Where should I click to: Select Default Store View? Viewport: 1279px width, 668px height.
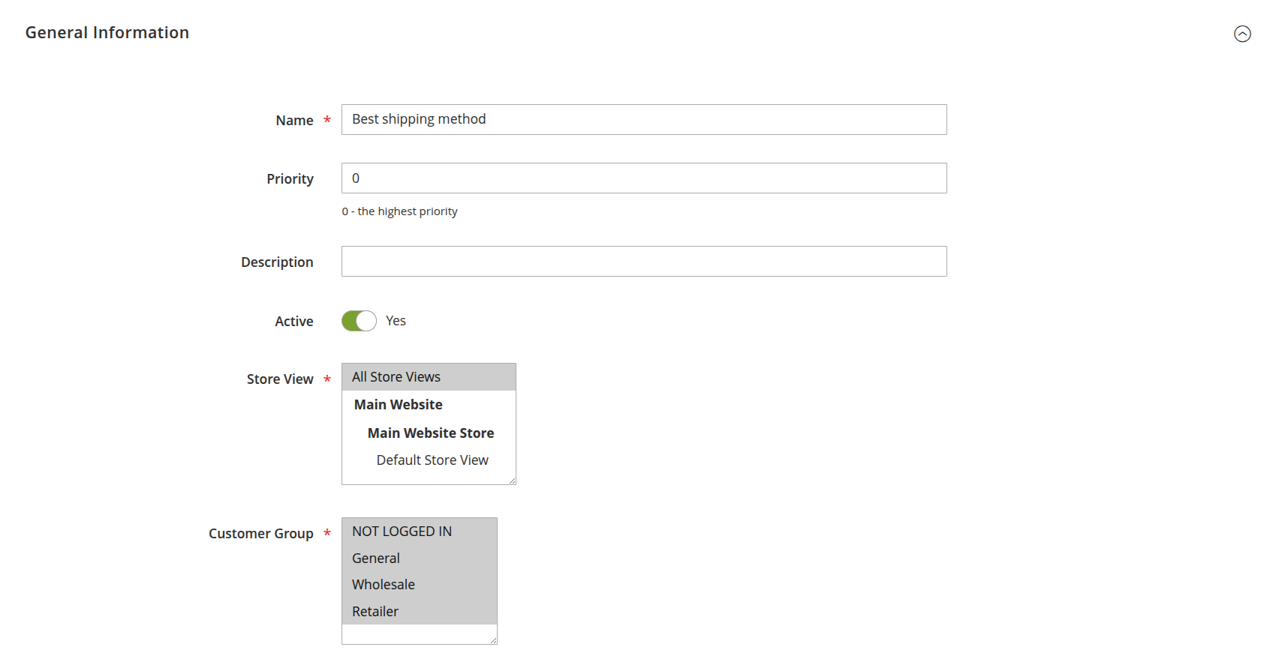[432, 460]
